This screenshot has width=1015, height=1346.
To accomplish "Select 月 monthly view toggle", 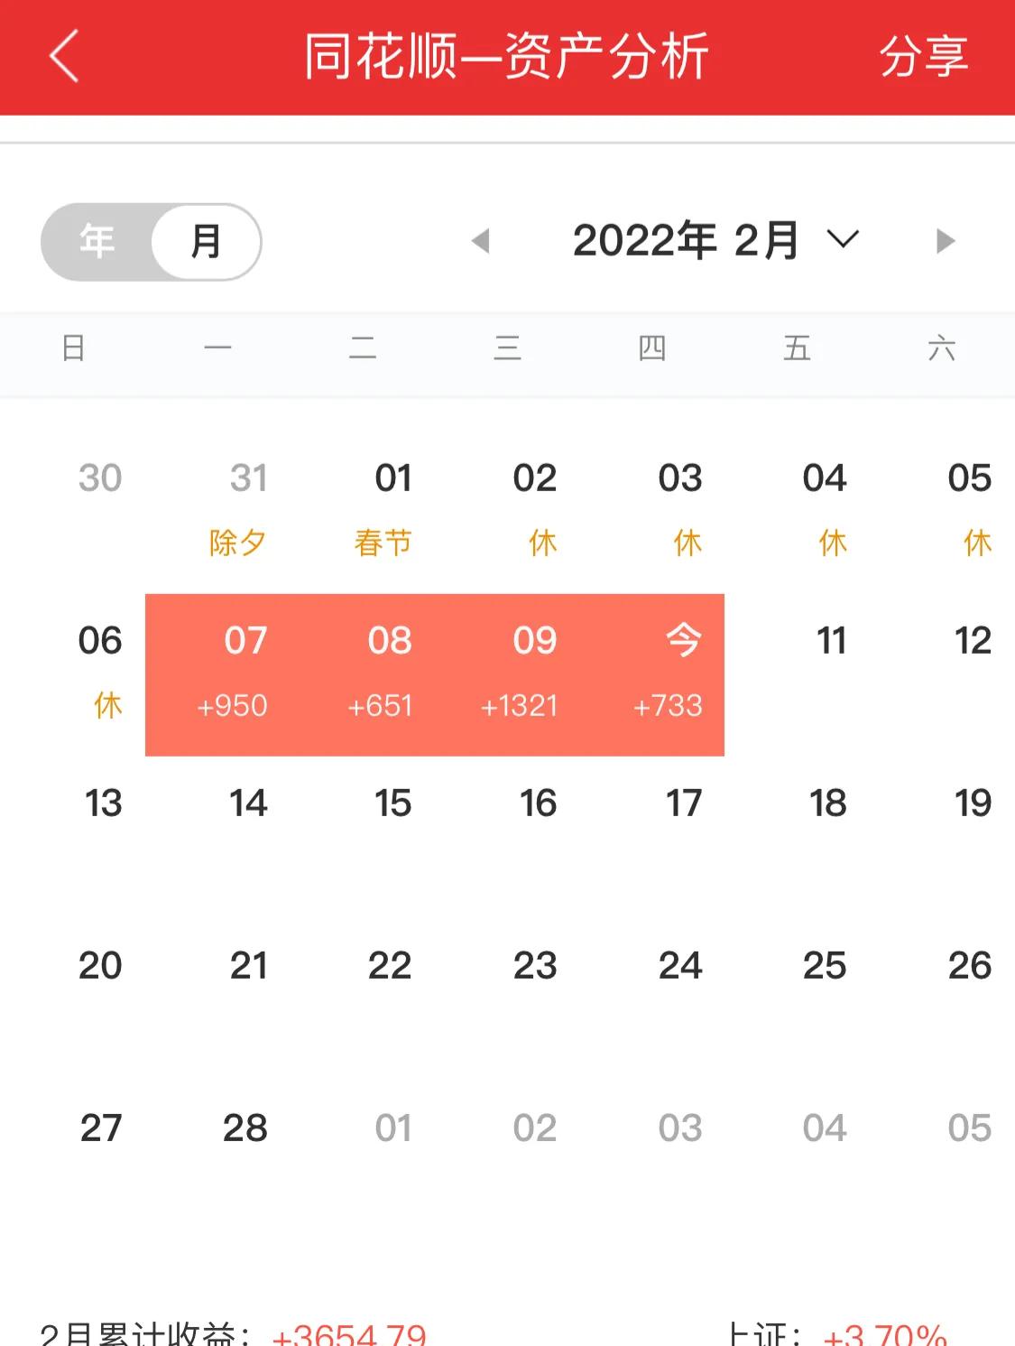I will coord(207,241).
